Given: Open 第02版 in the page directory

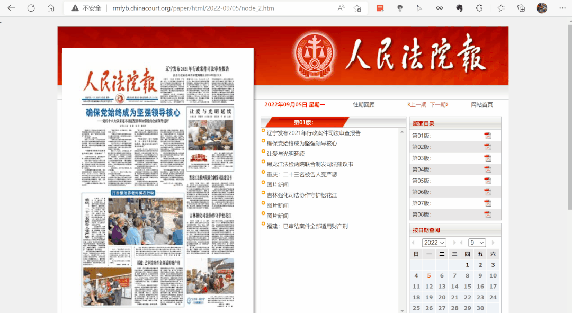Looking at the screenshot, I should tap(422, 147).
